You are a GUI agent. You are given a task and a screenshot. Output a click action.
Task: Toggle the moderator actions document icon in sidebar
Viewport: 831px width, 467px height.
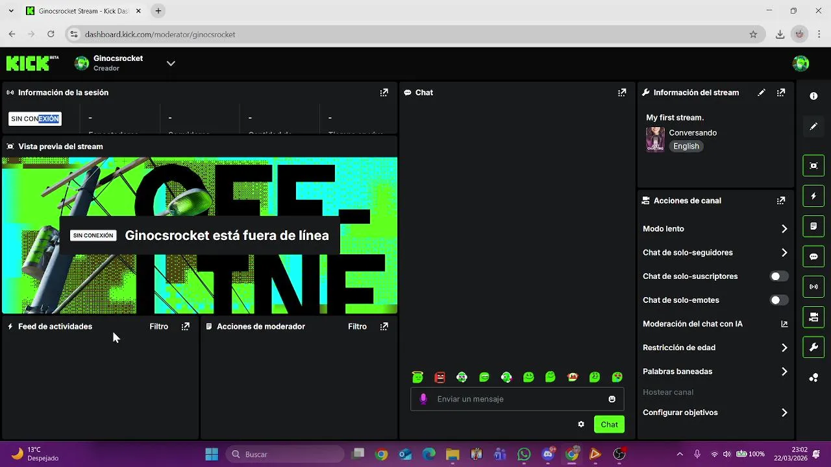(x=813, y=226)
